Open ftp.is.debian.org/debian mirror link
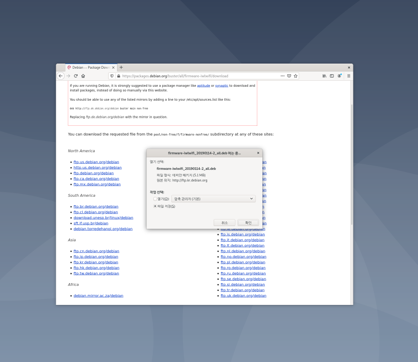 tap(242, 234)
